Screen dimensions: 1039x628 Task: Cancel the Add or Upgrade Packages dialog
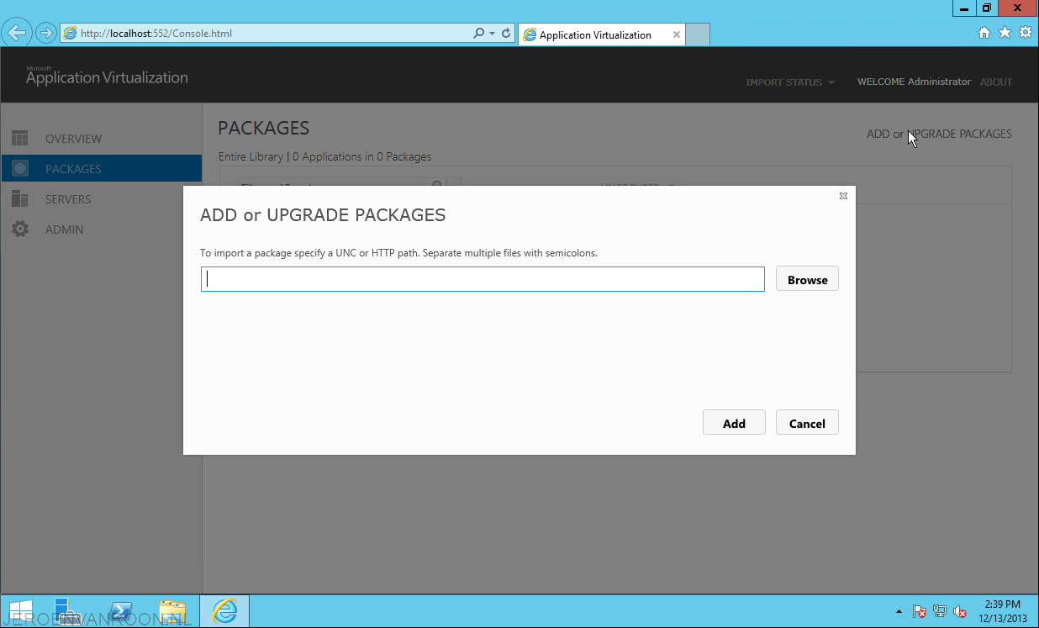point(807,423)
